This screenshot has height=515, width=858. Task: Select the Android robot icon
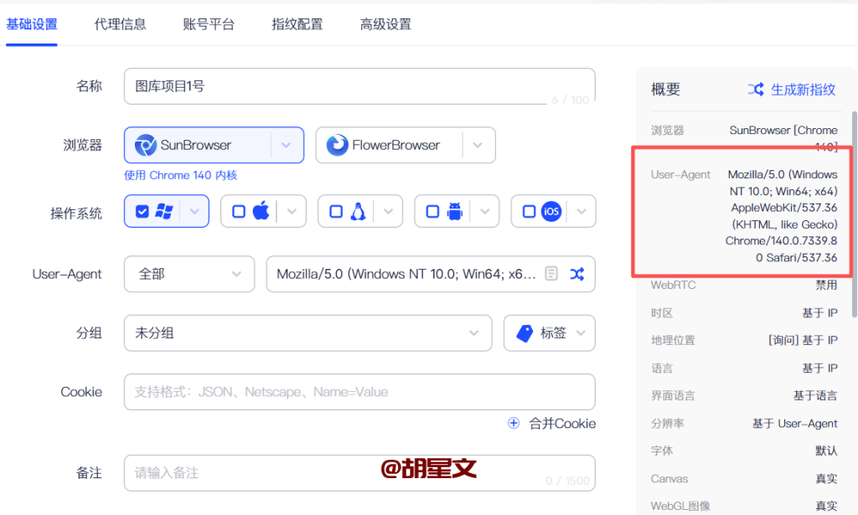tap(456, 212)
